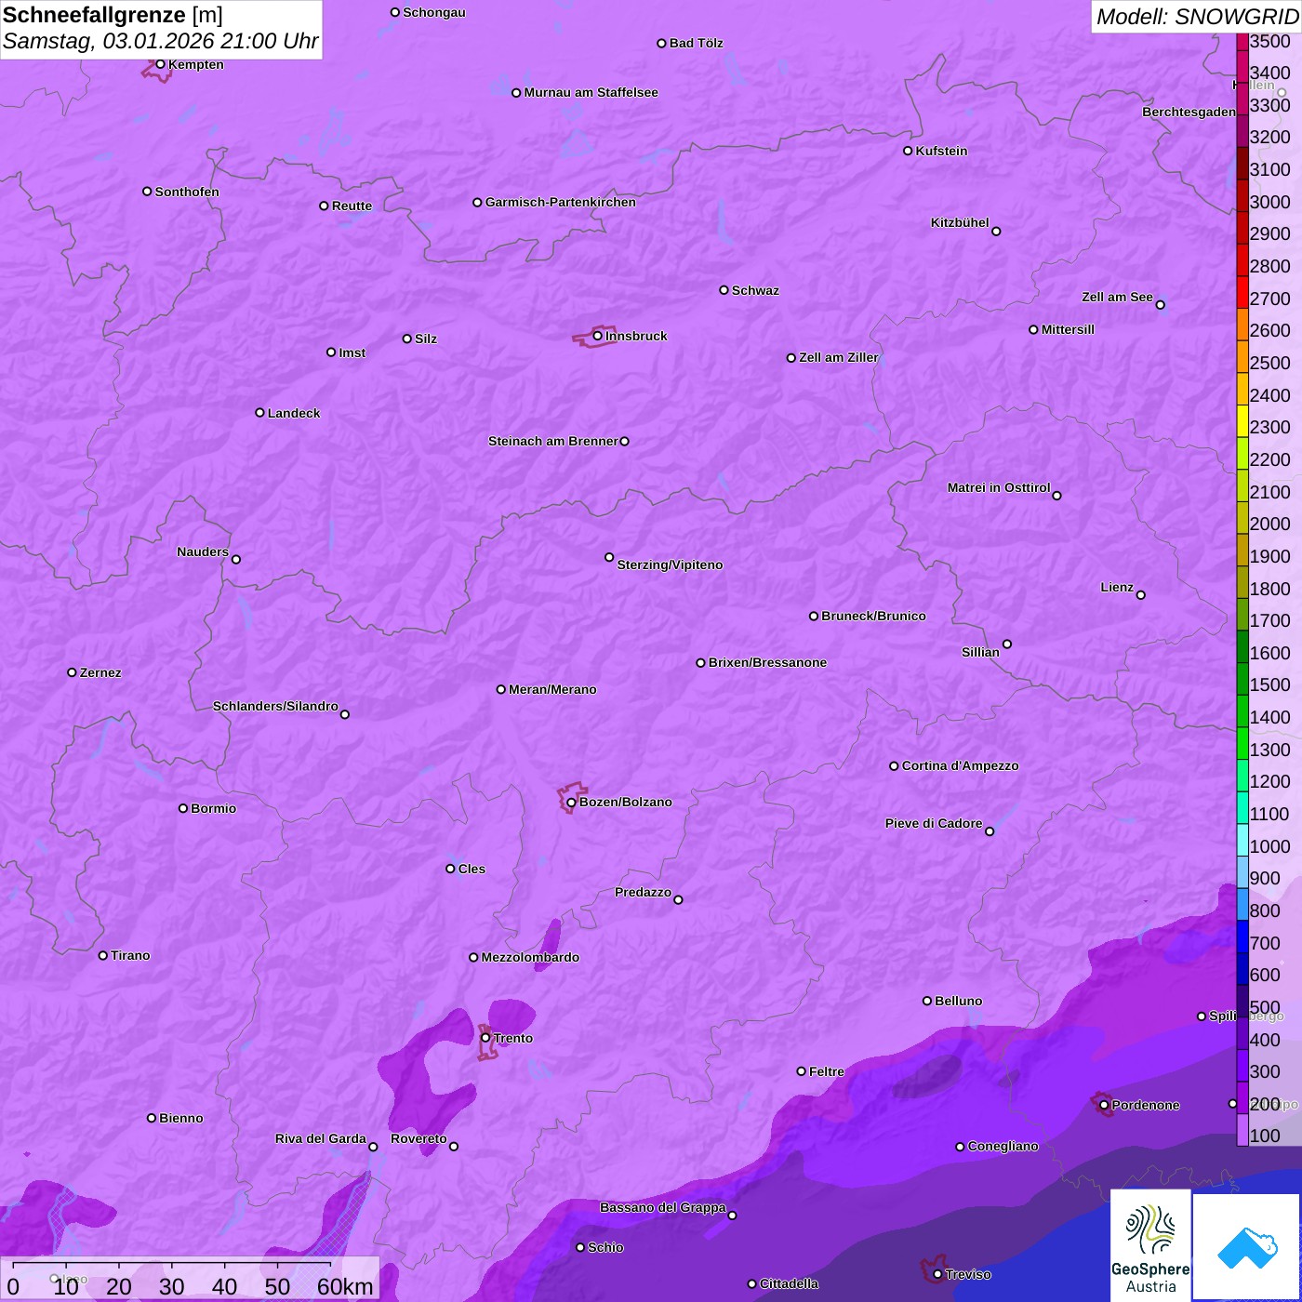Click the Kufstein label

(941, 151)
